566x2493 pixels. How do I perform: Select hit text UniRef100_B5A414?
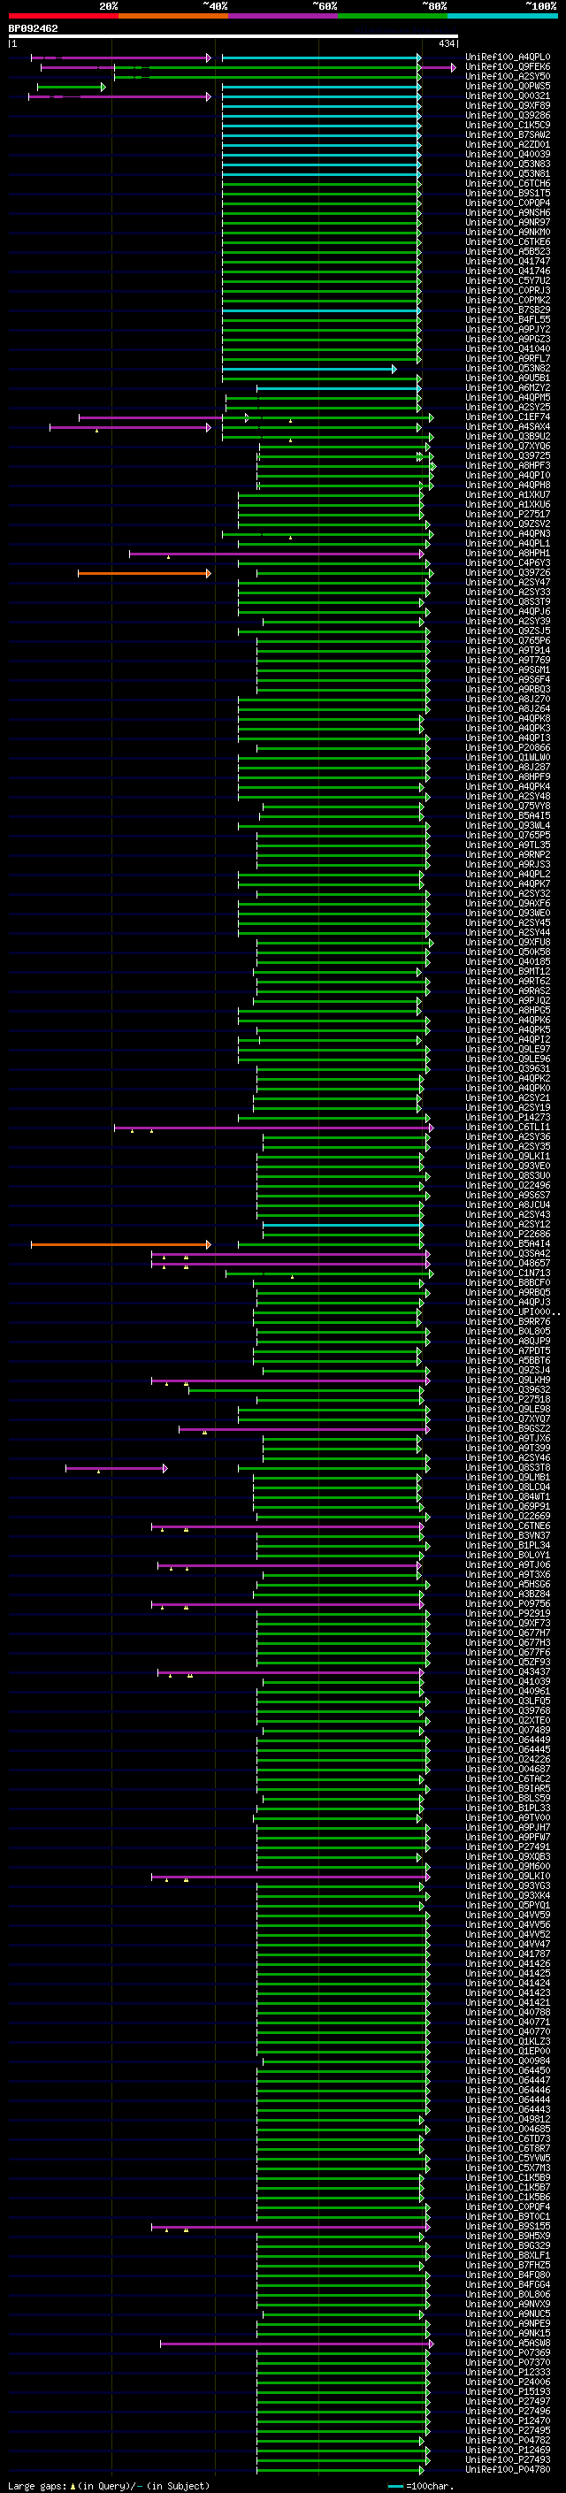click(x=508, y=1244)
